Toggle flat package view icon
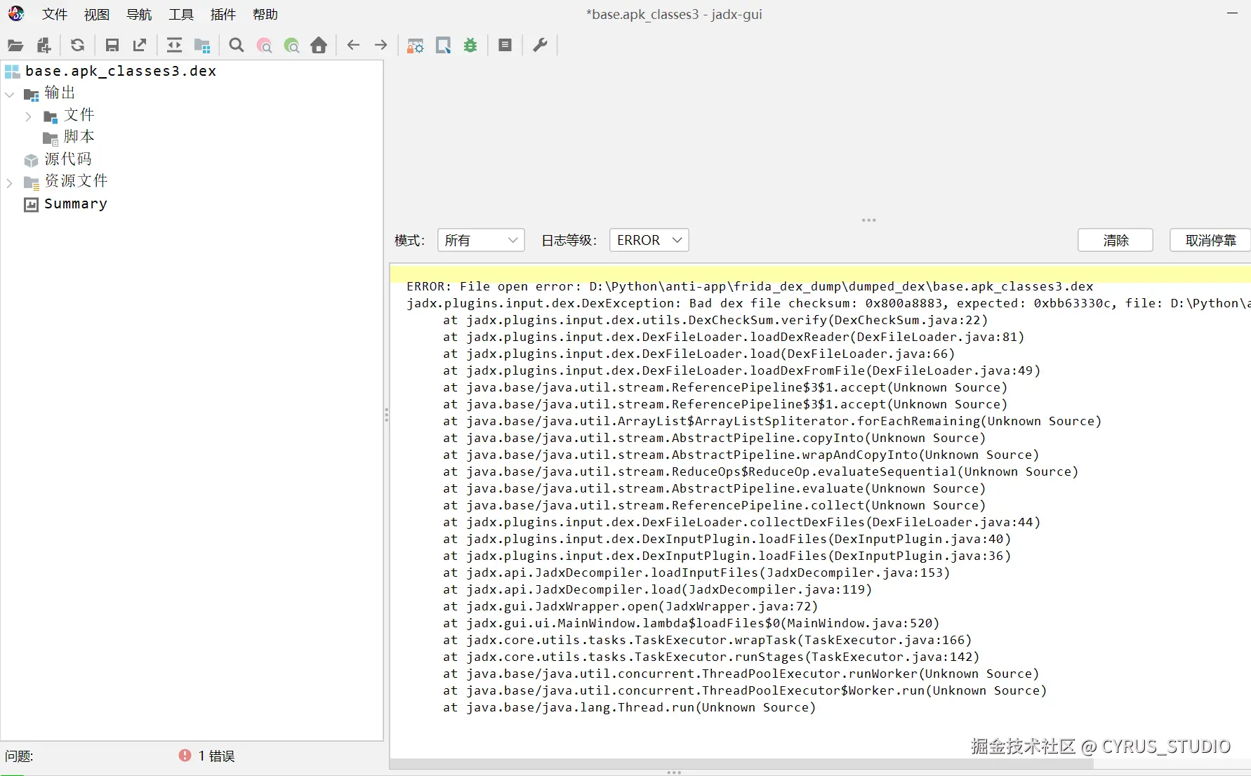 point(202,46)
